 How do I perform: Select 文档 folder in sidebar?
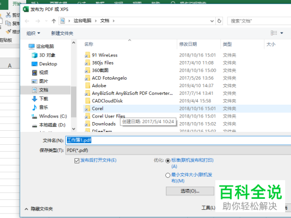pyautogui.click(x=45, y=90)
